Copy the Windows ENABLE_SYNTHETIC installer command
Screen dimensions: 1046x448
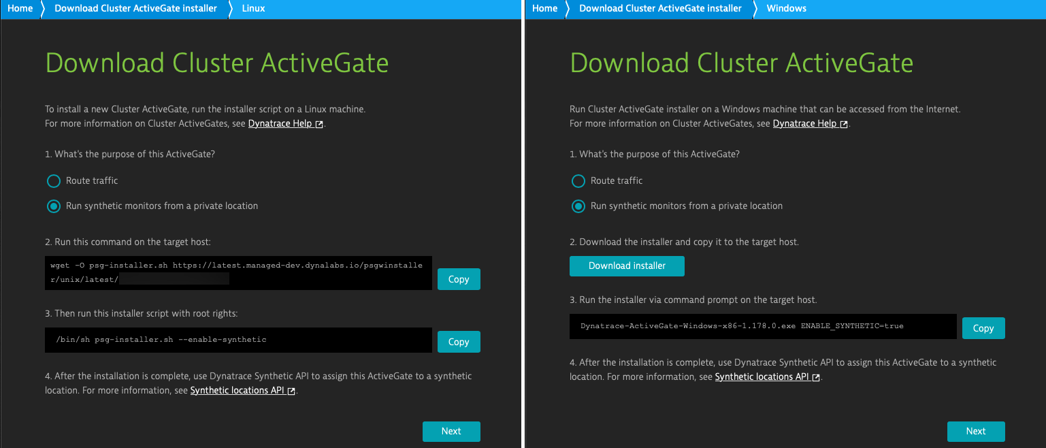(983, 328)
